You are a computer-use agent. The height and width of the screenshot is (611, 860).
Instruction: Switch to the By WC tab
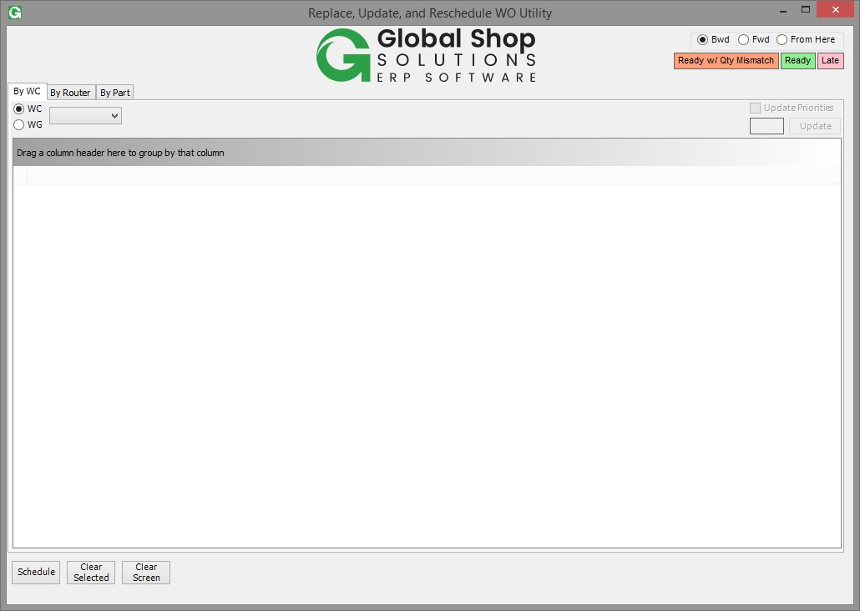(x=27, y=91)
